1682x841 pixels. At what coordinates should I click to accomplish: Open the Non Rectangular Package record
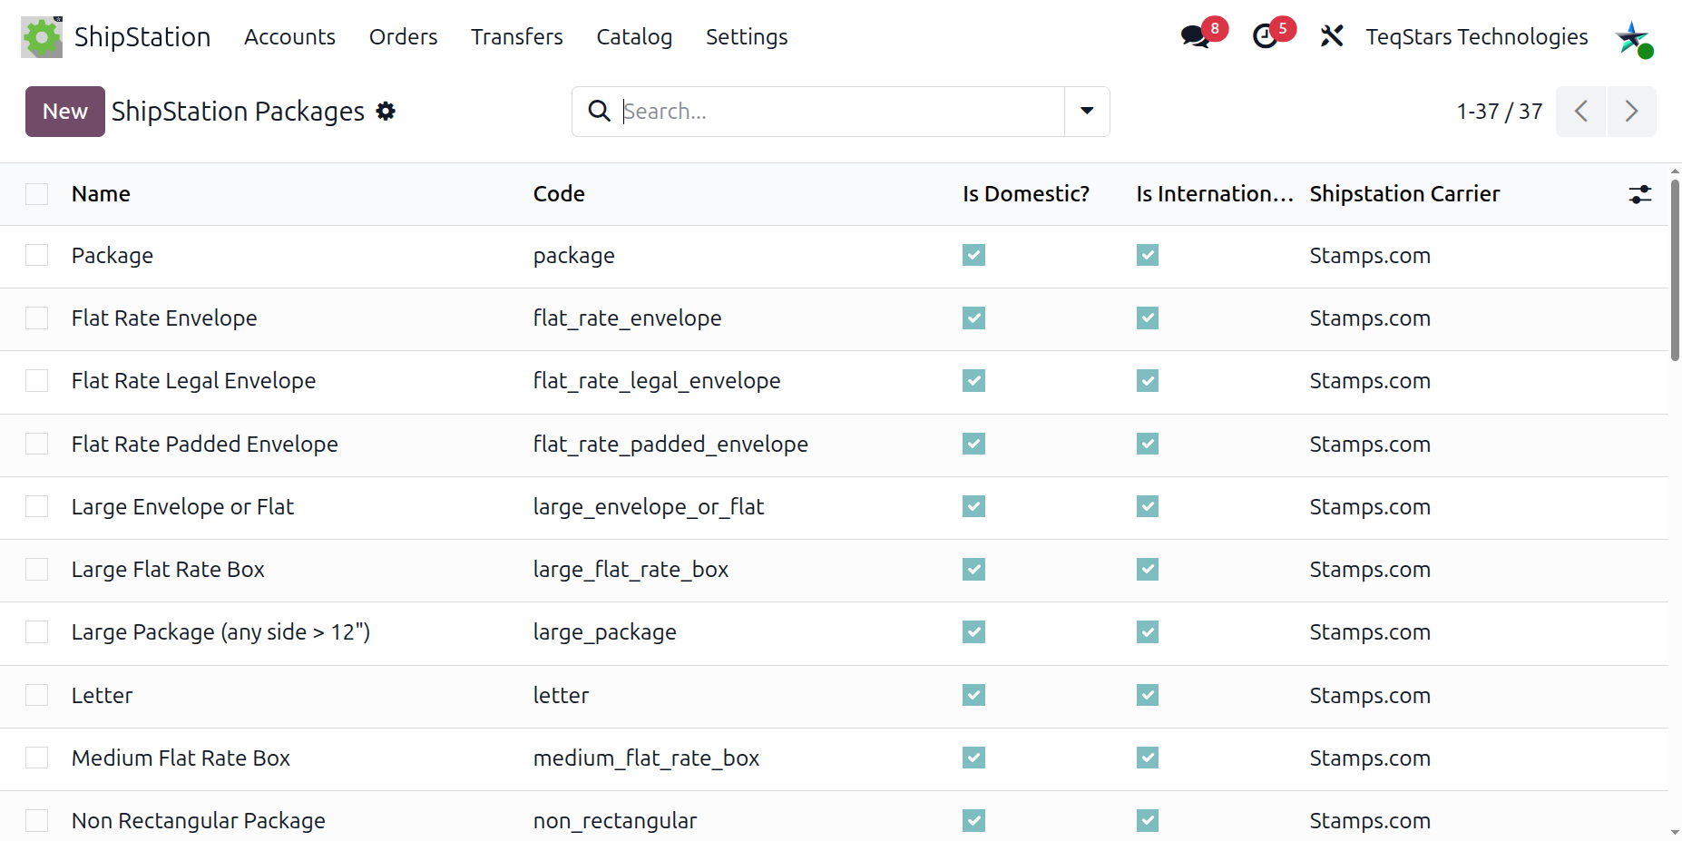[x=199, y=821]
